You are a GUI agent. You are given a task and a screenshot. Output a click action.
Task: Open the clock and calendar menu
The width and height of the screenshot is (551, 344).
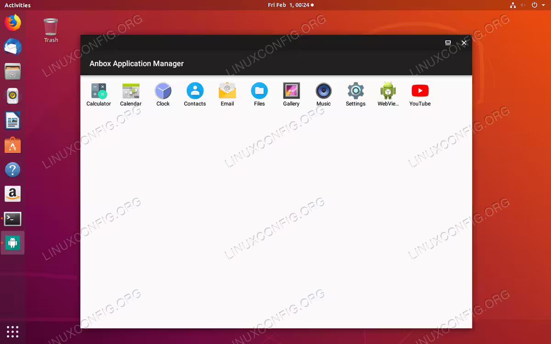[291, 5]
